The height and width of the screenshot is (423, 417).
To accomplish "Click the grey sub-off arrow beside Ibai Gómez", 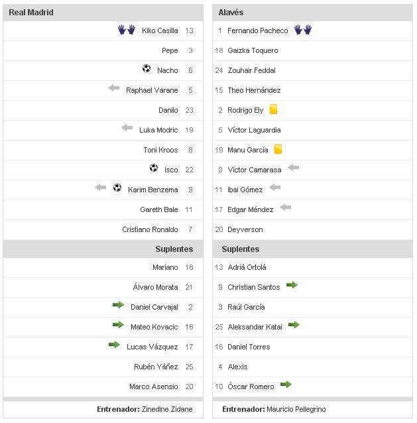I will pos(274,188).
